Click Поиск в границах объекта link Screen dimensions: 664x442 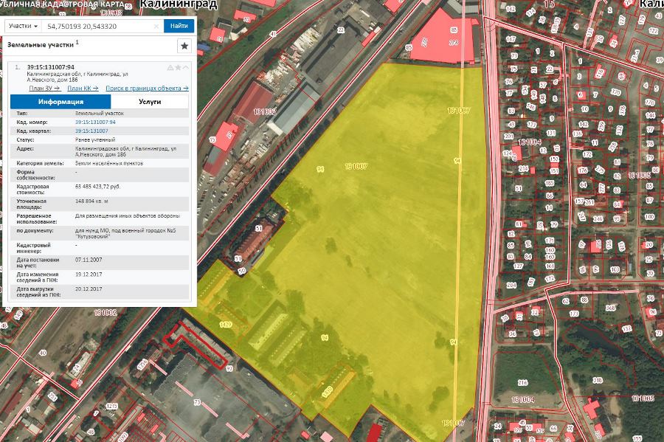tap(146, 88)
